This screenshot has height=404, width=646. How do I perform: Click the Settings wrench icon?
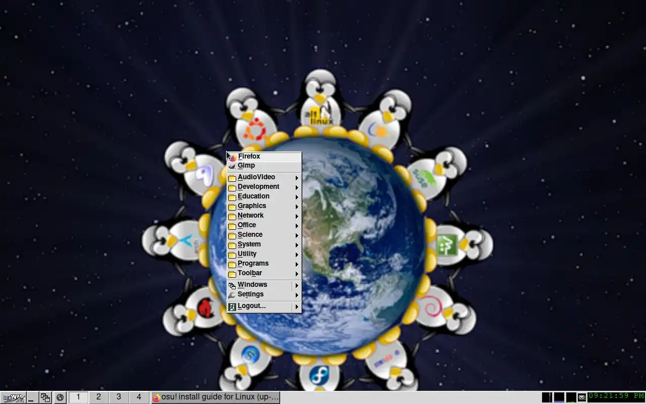coord(232,295)
